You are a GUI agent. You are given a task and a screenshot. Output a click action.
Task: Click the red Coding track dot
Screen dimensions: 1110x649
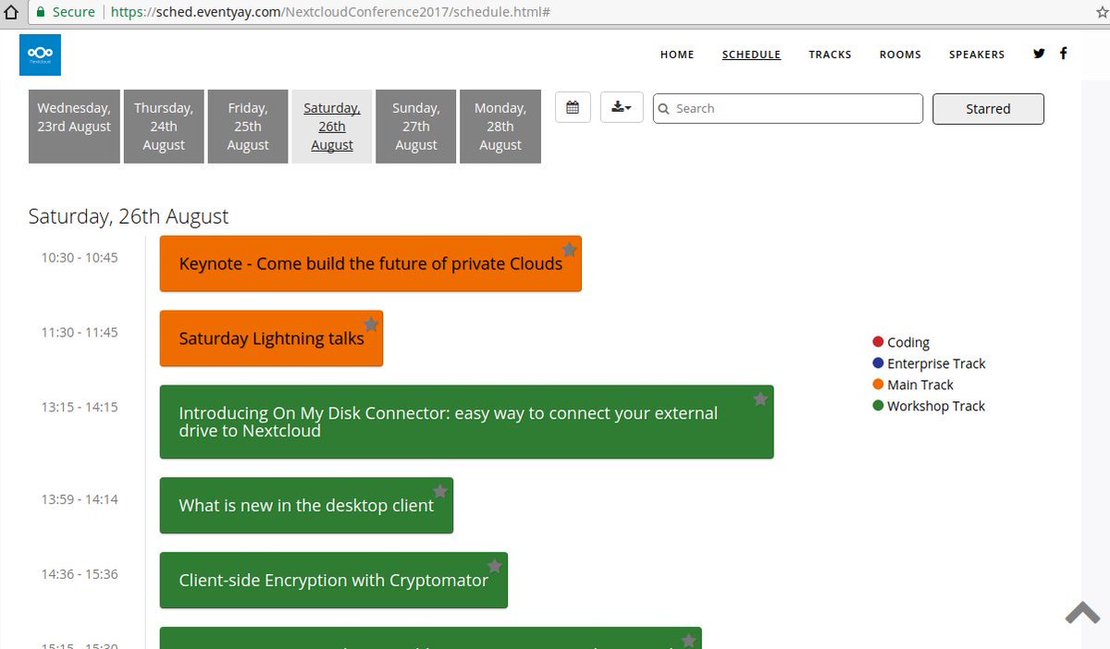pyautogui.click(x=878, y=342)
